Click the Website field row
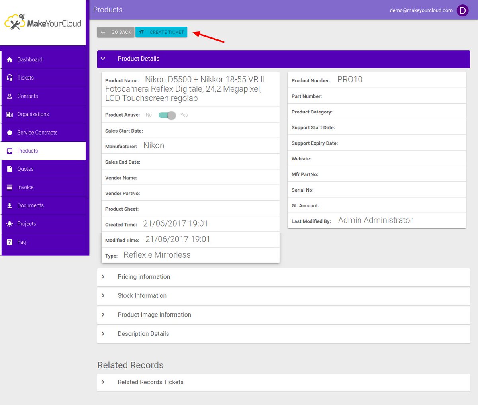This screenshot has height=405, width=478. pos(377,158)
